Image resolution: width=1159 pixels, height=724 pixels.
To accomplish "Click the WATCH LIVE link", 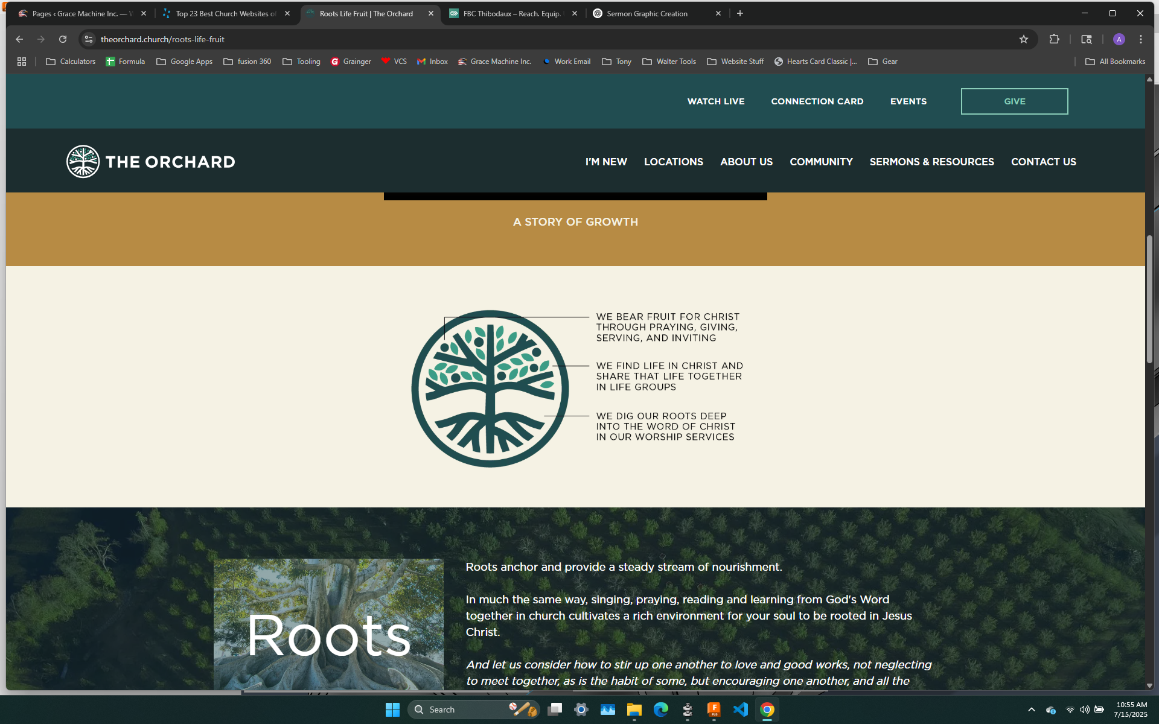I will [x=715, y=101].
